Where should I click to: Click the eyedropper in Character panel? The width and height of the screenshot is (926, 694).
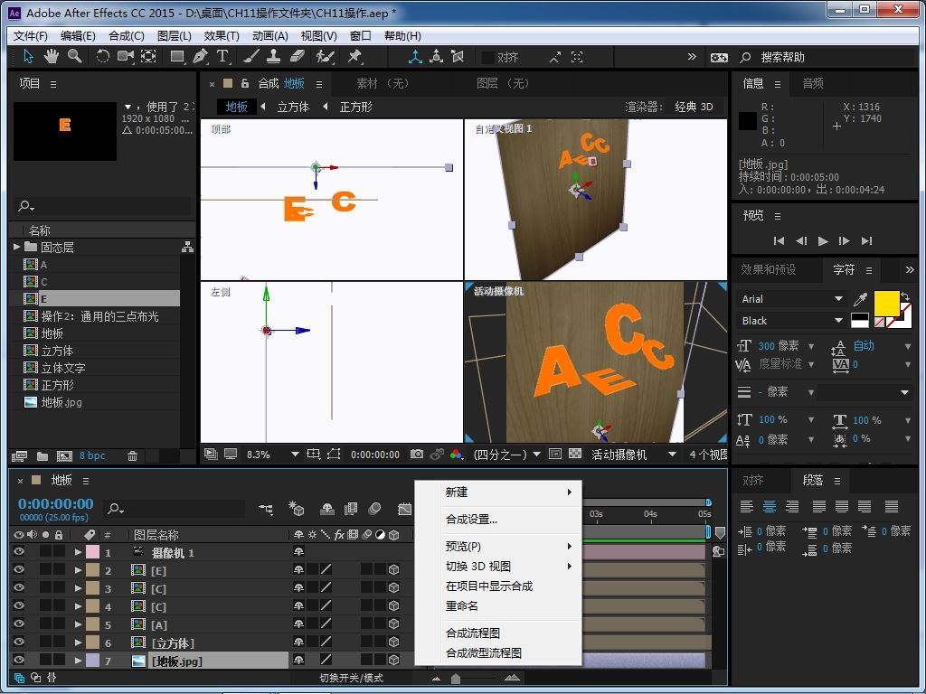(861, 299)
